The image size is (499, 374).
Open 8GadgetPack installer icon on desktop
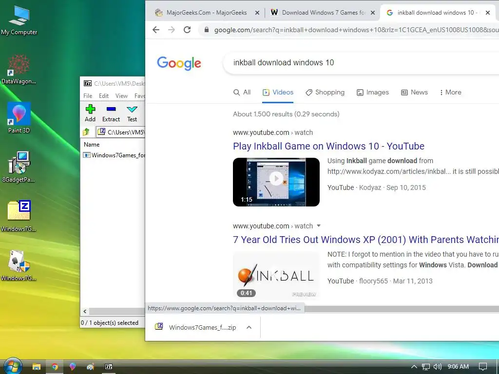19,167
